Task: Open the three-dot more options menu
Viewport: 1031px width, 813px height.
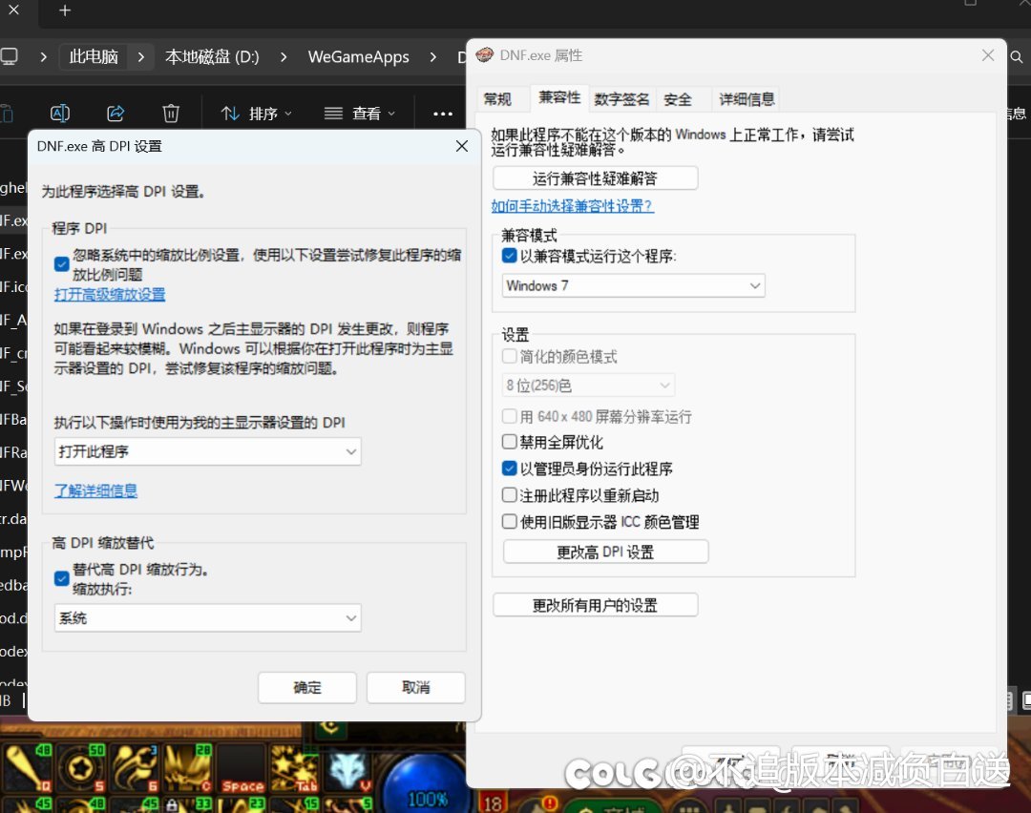Action: (x=442, y=114)
